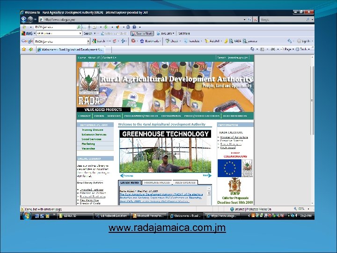Click the Previous arrow under slideshow
Screen dimensions: 337x253
click(x=126, y=176)
